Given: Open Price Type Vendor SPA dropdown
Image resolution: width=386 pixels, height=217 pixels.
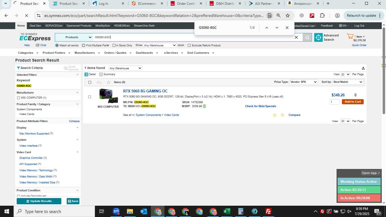Looking at the screenshot, I should click(x=303, y=82).
